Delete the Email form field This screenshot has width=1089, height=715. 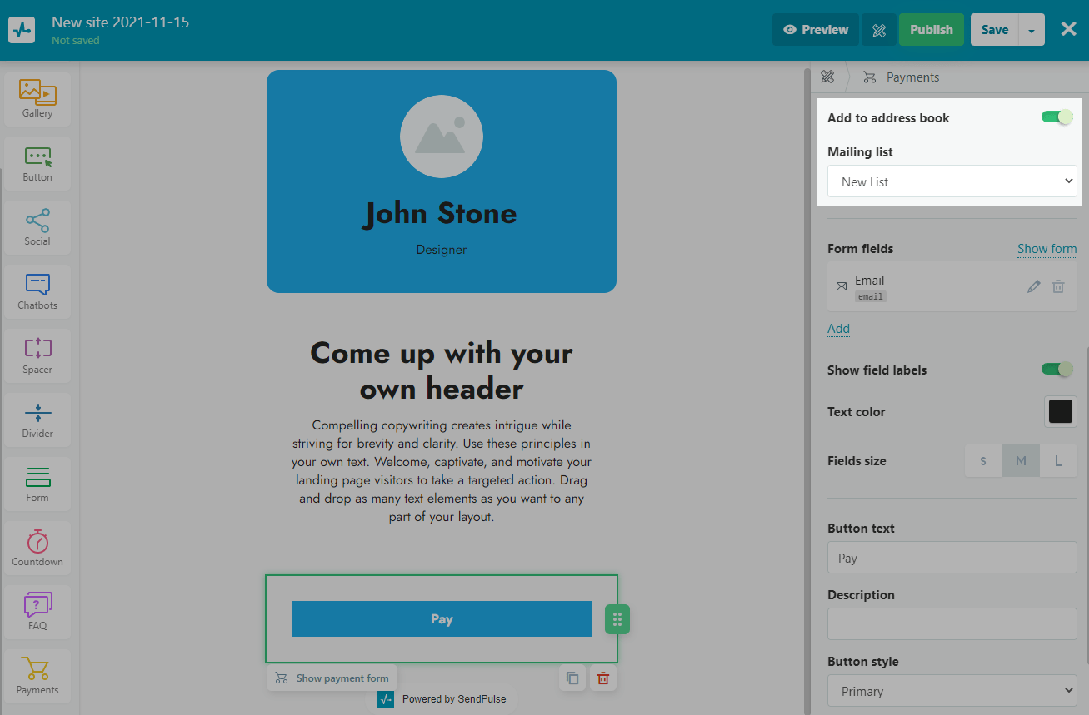coord(1058,286)
